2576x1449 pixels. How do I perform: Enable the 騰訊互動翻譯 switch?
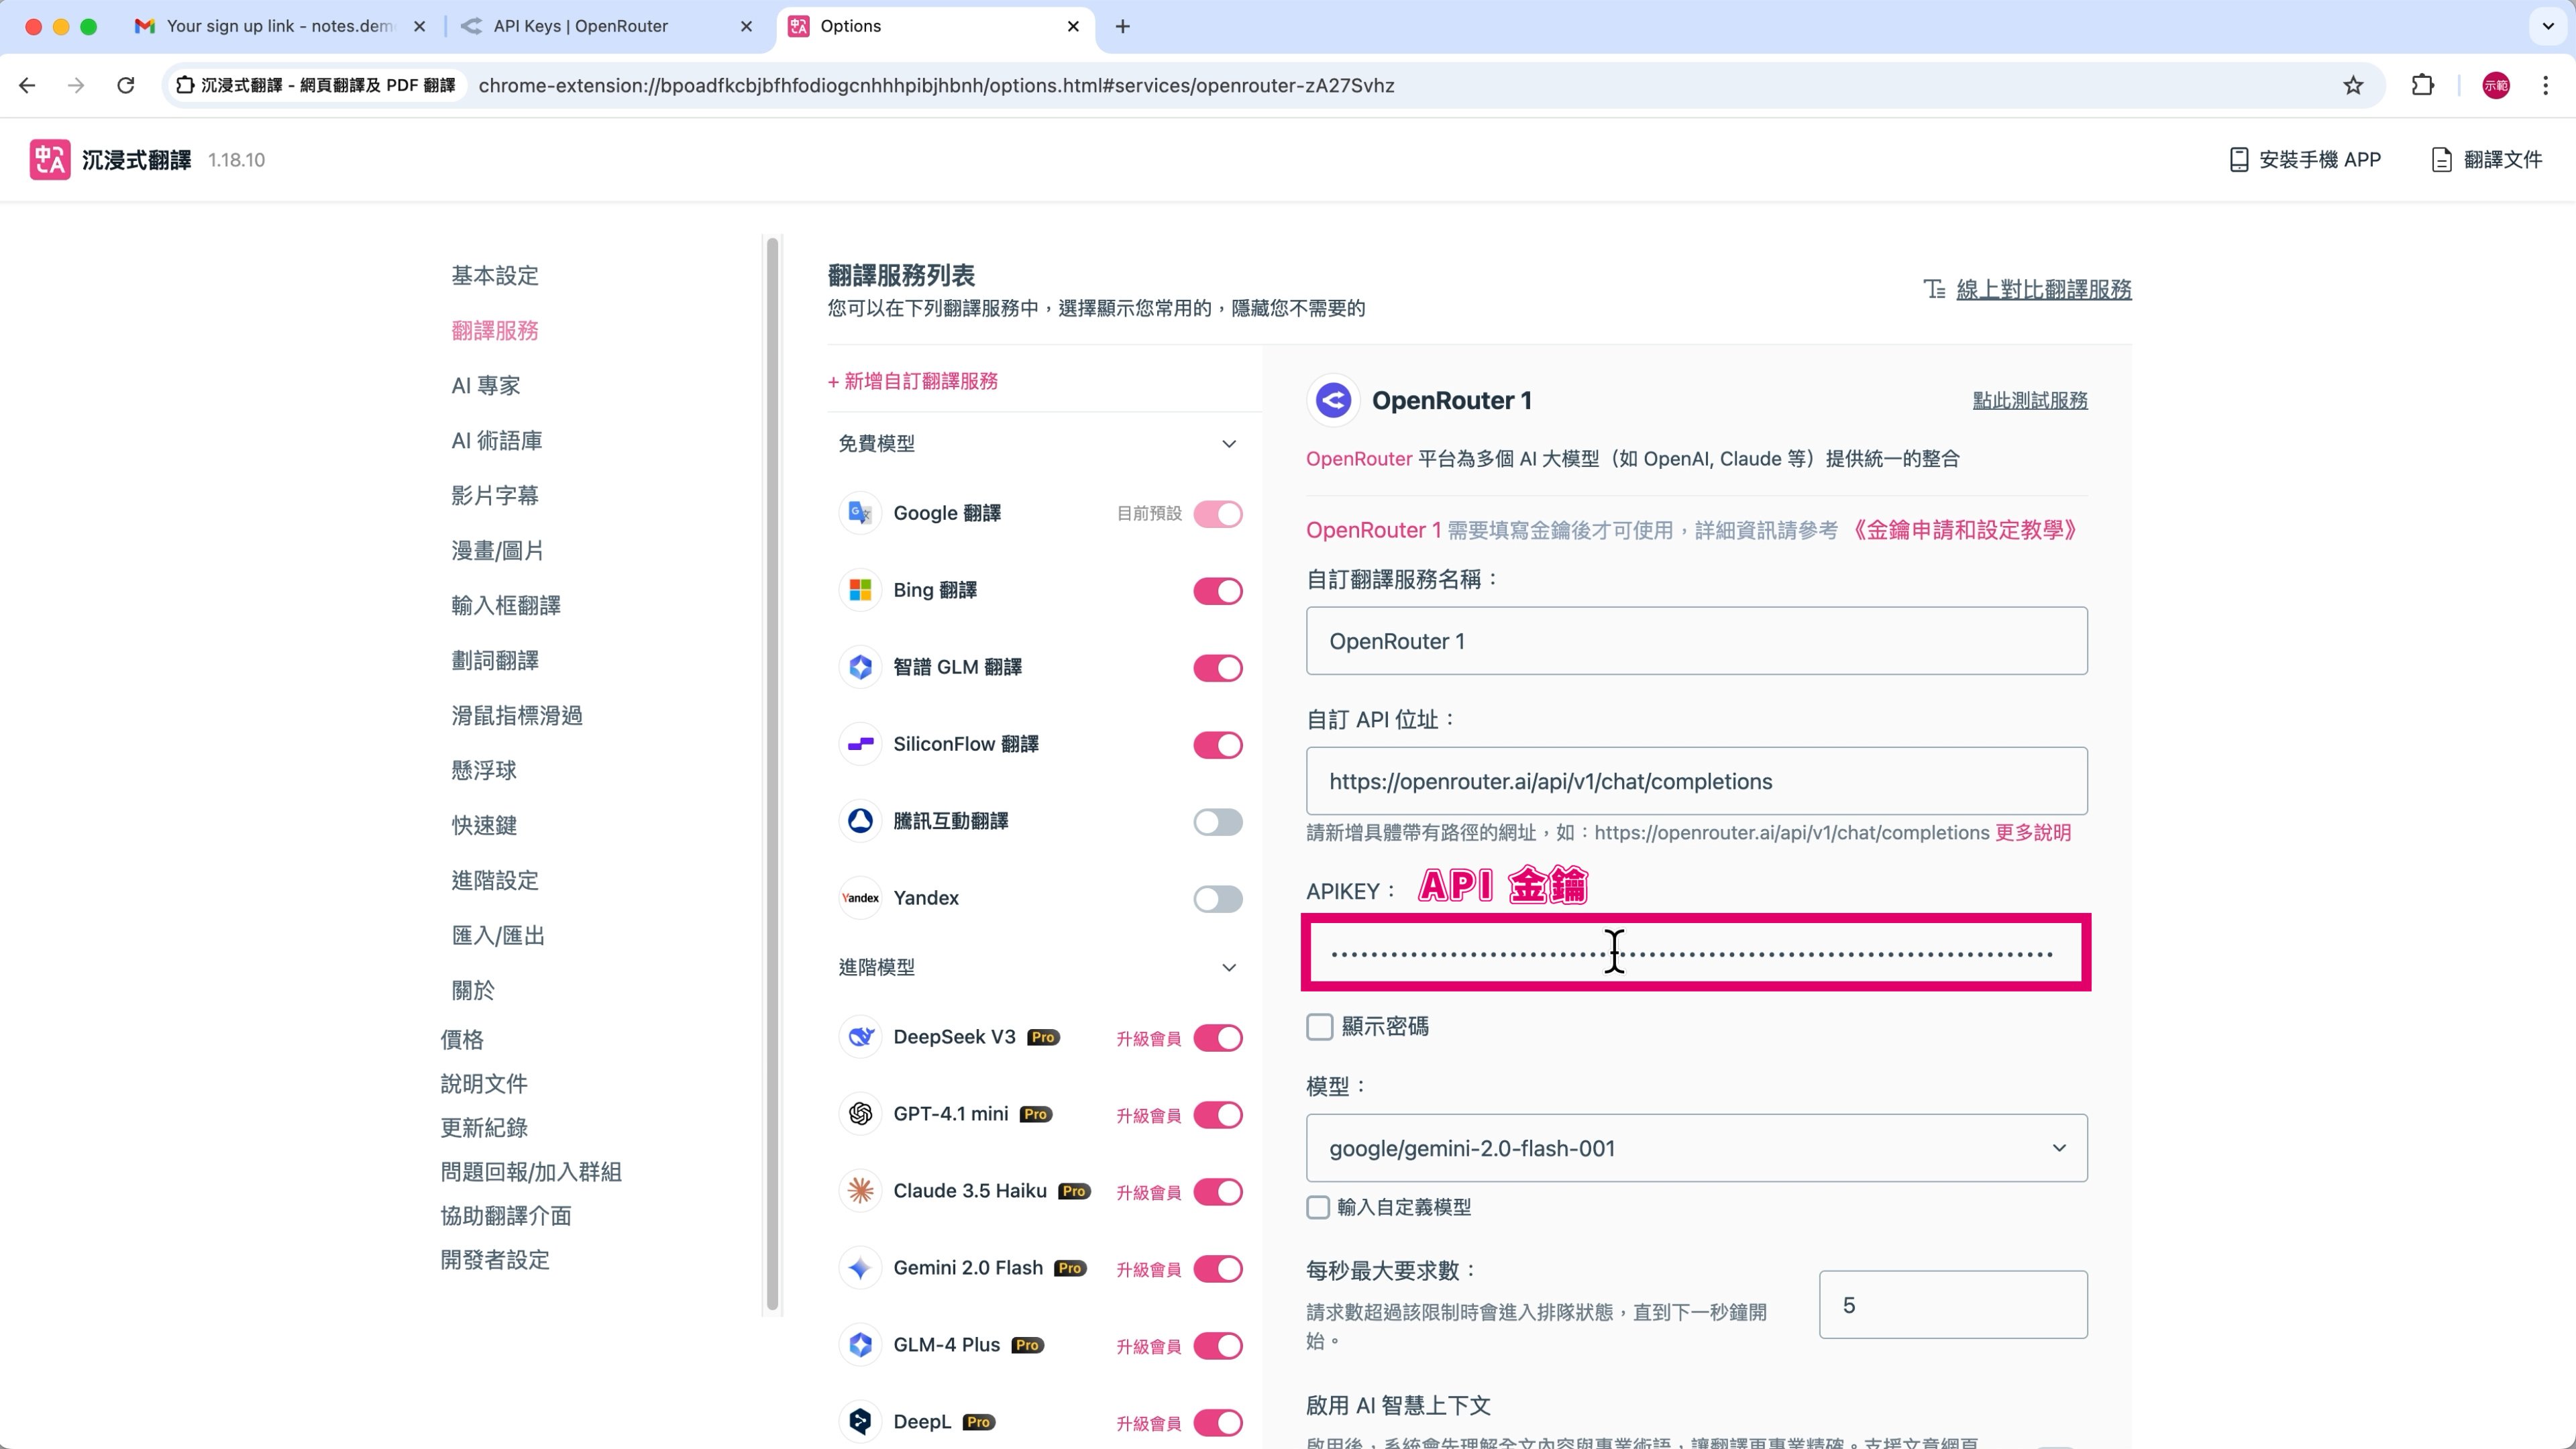pyautogui.click(x=1217, y=822)
